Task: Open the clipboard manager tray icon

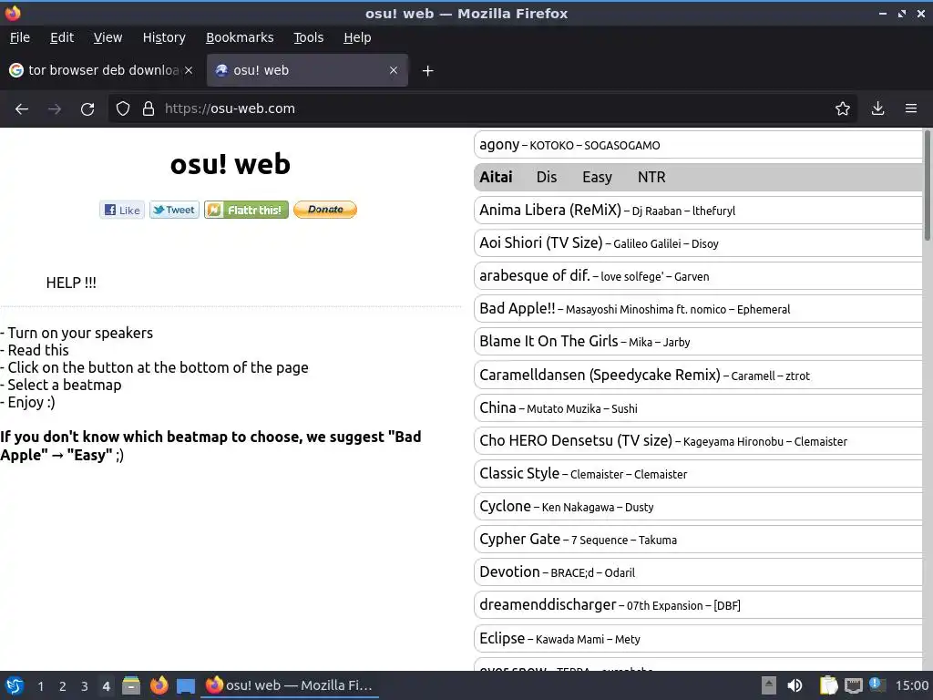Action: [x=828, y=685]
